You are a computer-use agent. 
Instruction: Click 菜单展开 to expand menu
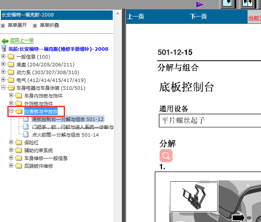pos(17,25)
